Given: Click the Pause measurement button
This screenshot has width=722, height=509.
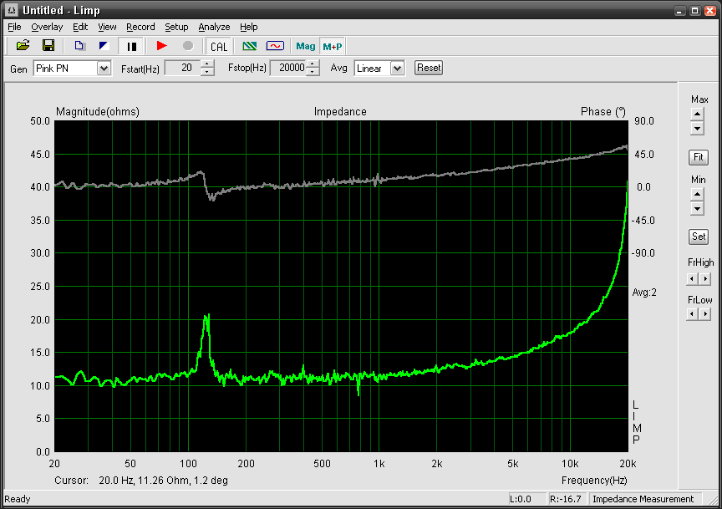Looking at the screenshot, I should 132,46.
